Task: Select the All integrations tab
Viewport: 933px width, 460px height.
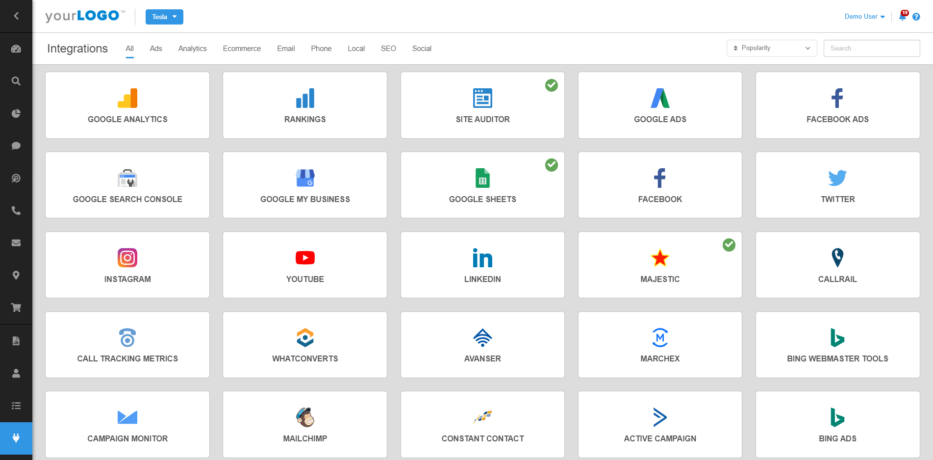Action: [129, 49]
